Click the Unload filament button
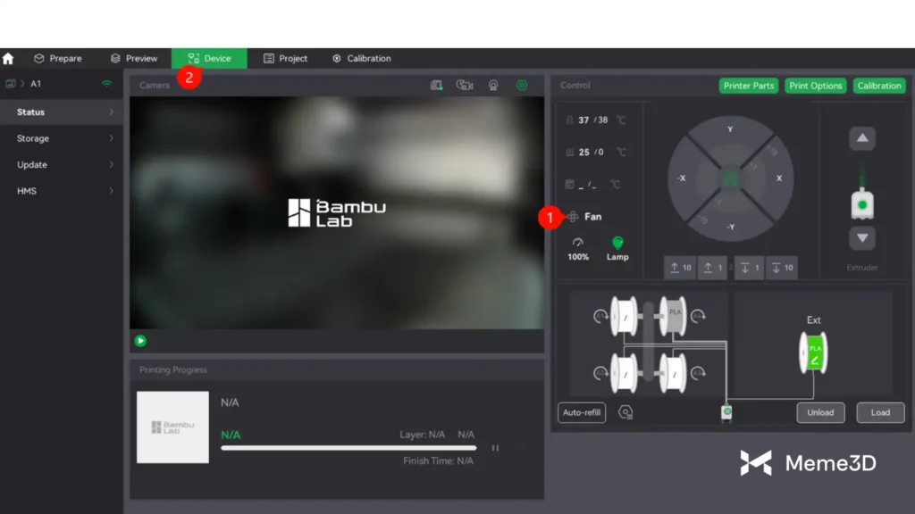Viewport: 915px width, 514px height. click(820, 412)
